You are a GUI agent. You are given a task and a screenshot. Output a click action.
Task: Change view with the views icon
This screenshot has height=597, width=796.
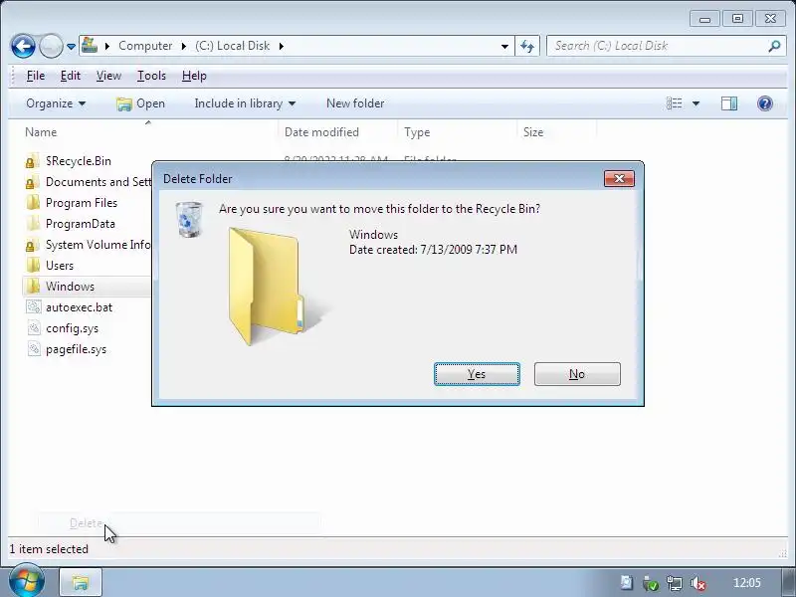coord(675,103)
